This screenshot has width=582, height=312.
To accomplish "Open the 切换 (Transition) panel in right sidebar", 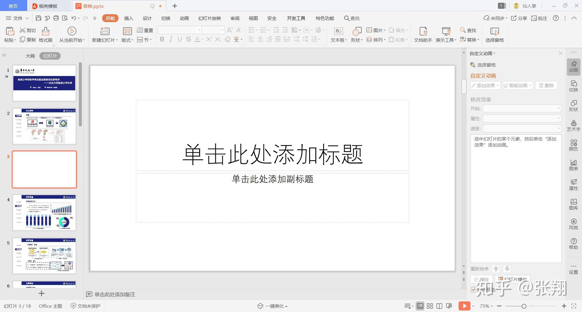I will tap(574, 86).
